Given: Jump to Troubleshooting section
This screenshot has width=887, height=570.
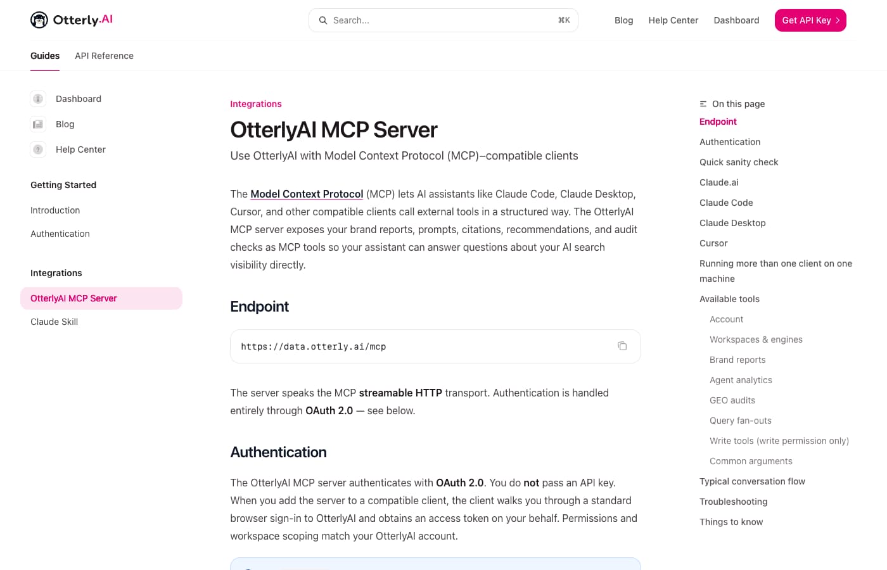Looking at the screenshot, I should pyautogui.click(x=733, y=502).
